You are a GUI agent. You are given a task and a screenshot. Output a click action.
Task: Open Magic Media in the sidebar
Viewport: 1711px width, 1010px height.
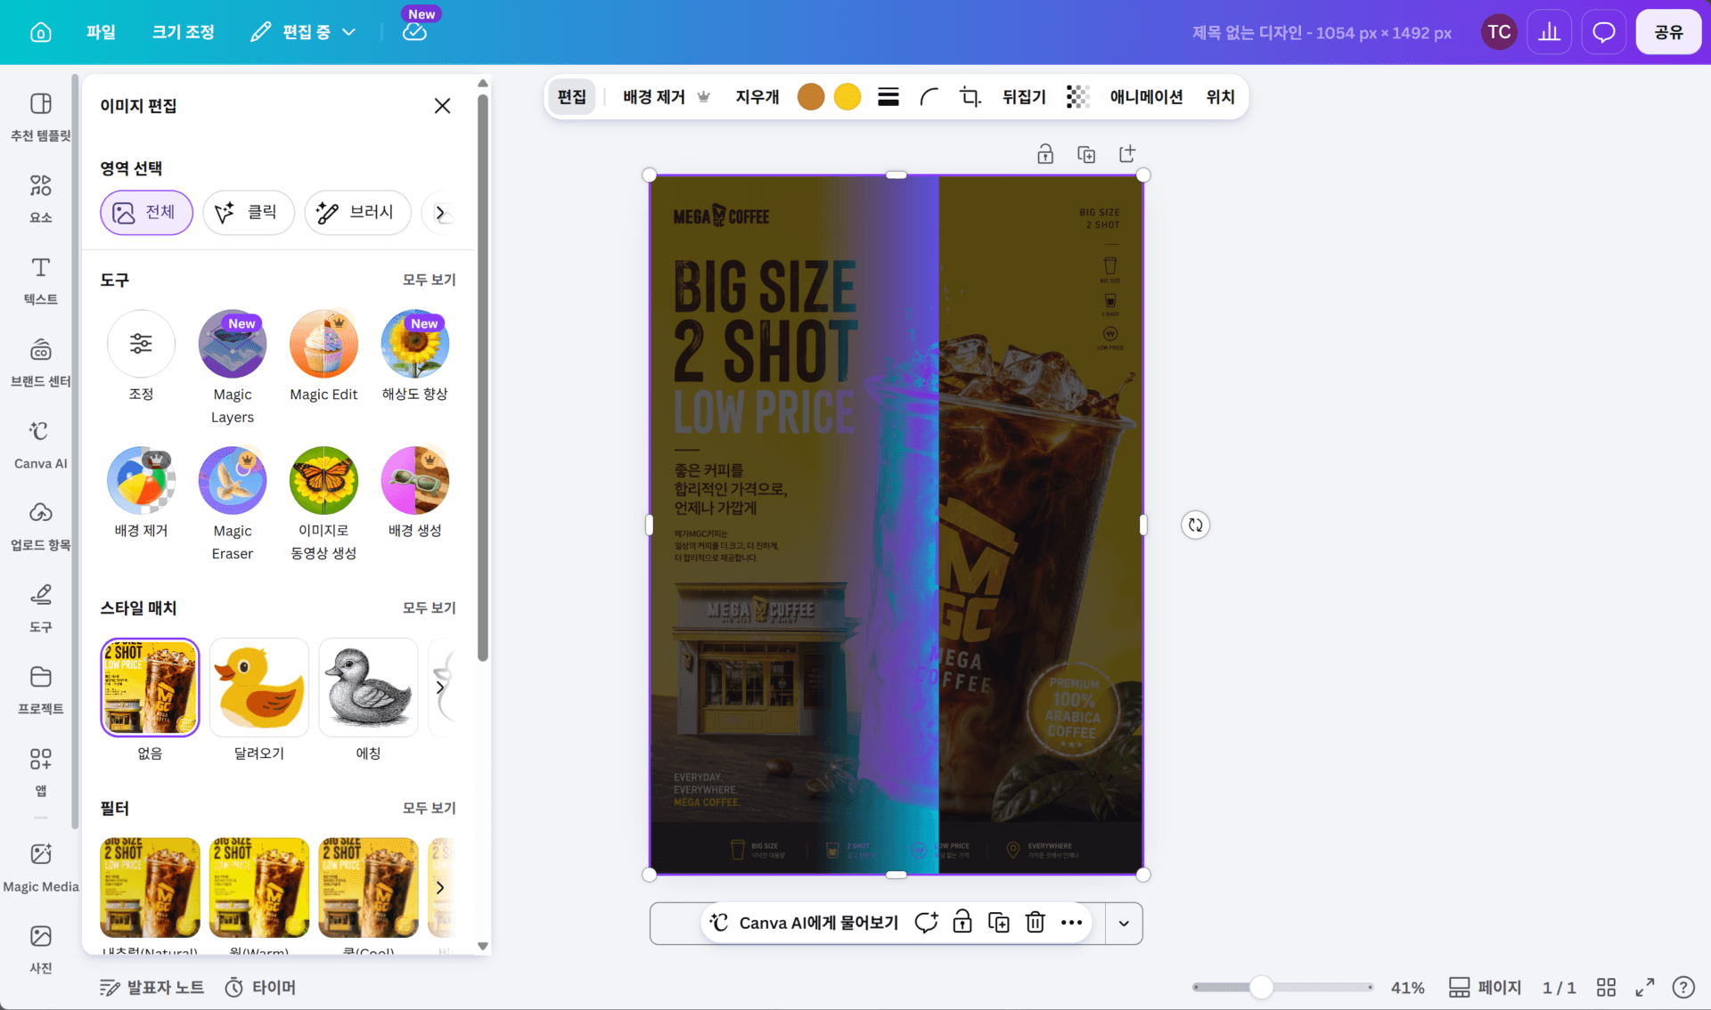coord(40,867)
